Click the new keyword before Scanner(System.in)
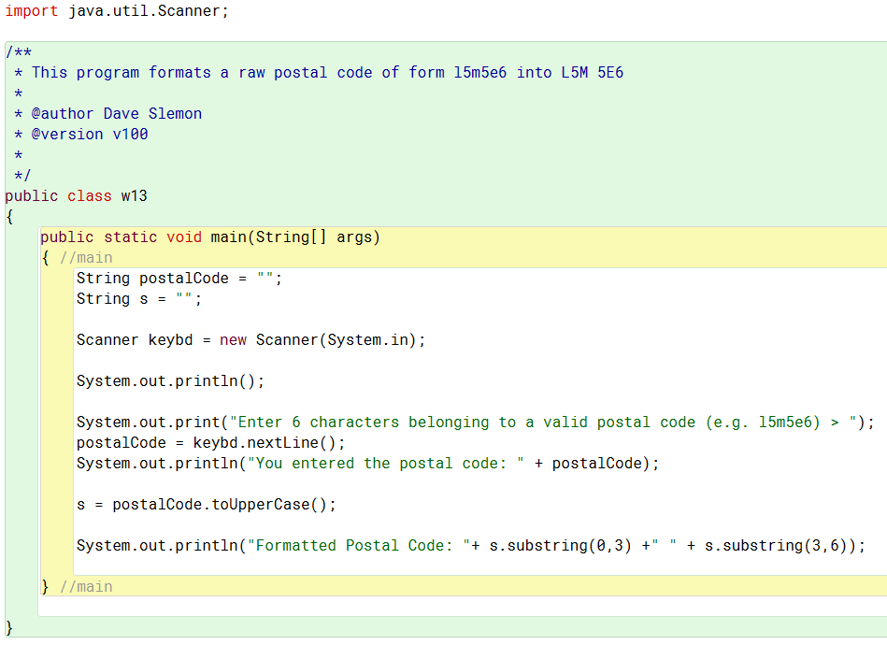Image resolution: width=887 pixels, height=645 pixels. tap(233, 340)
